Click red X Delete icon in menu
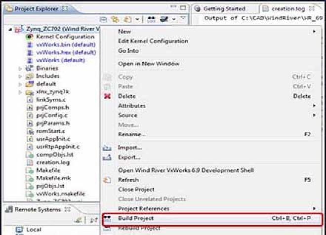 [107, 96]
